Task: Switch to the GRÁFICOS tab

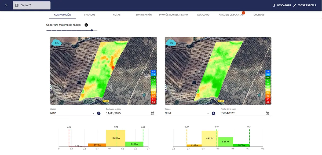Action: 89,15
